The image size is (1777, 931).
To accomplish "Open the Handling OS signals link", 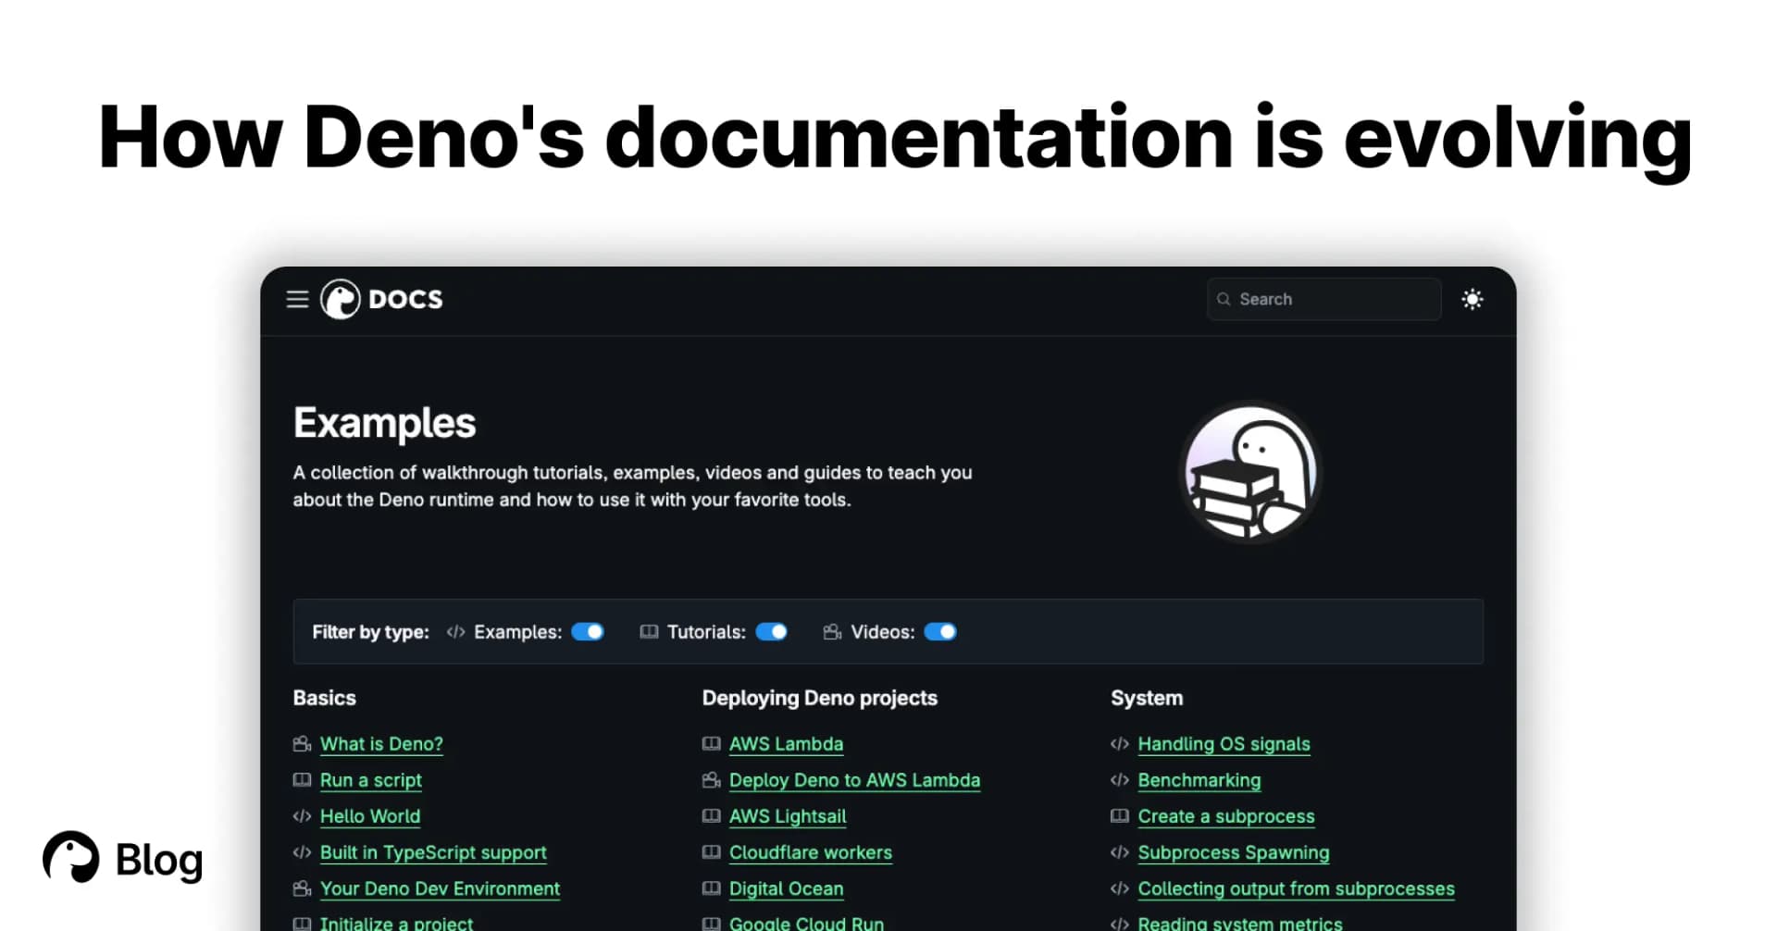I will point(1224,743).
